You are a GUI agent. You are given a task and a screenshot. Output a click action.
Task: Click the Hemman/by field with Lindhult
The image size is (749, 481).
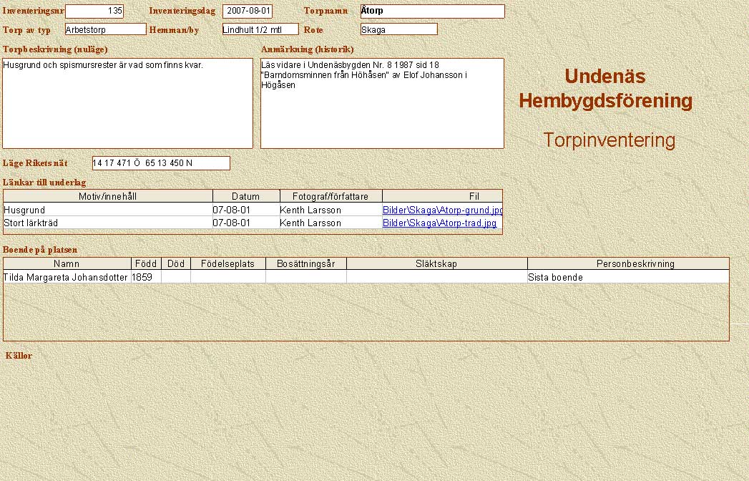click(x=260, y=29)
